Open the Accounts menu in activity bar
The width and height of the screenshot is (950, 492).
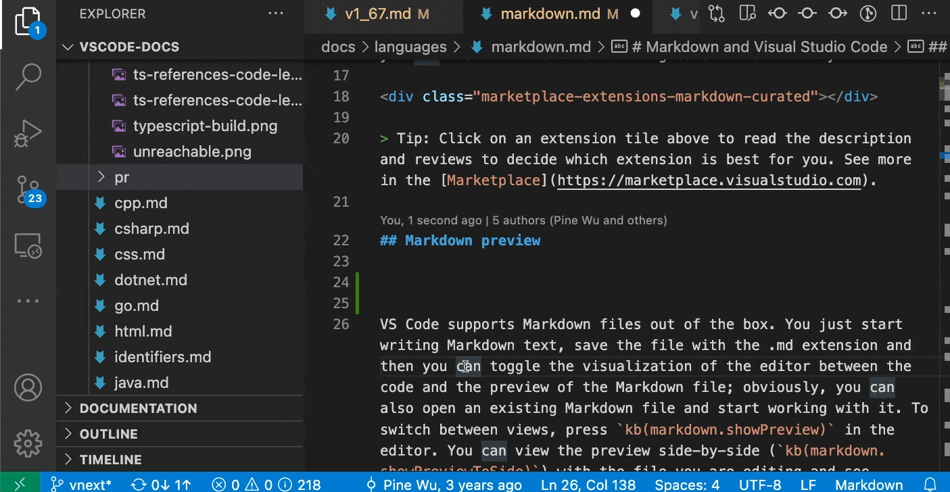point(28,387)
